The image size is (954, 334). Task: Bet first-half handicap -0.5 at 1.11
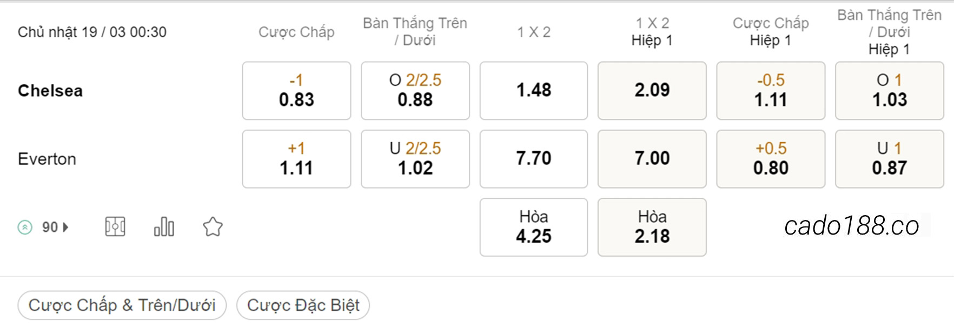771,90
